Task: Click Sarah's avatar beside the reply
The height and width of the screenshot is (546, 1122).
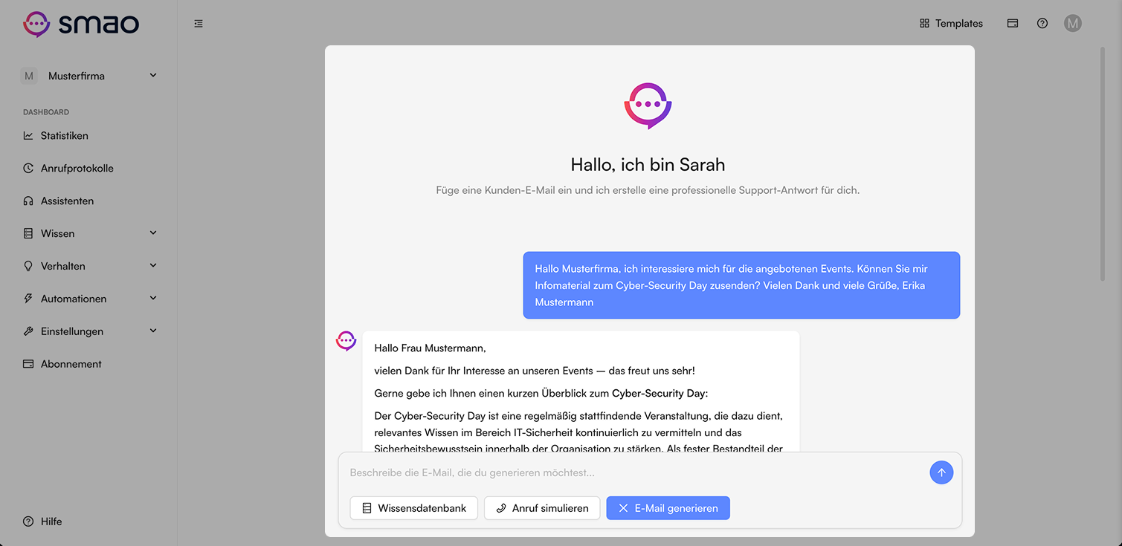Action: (346, 341)
